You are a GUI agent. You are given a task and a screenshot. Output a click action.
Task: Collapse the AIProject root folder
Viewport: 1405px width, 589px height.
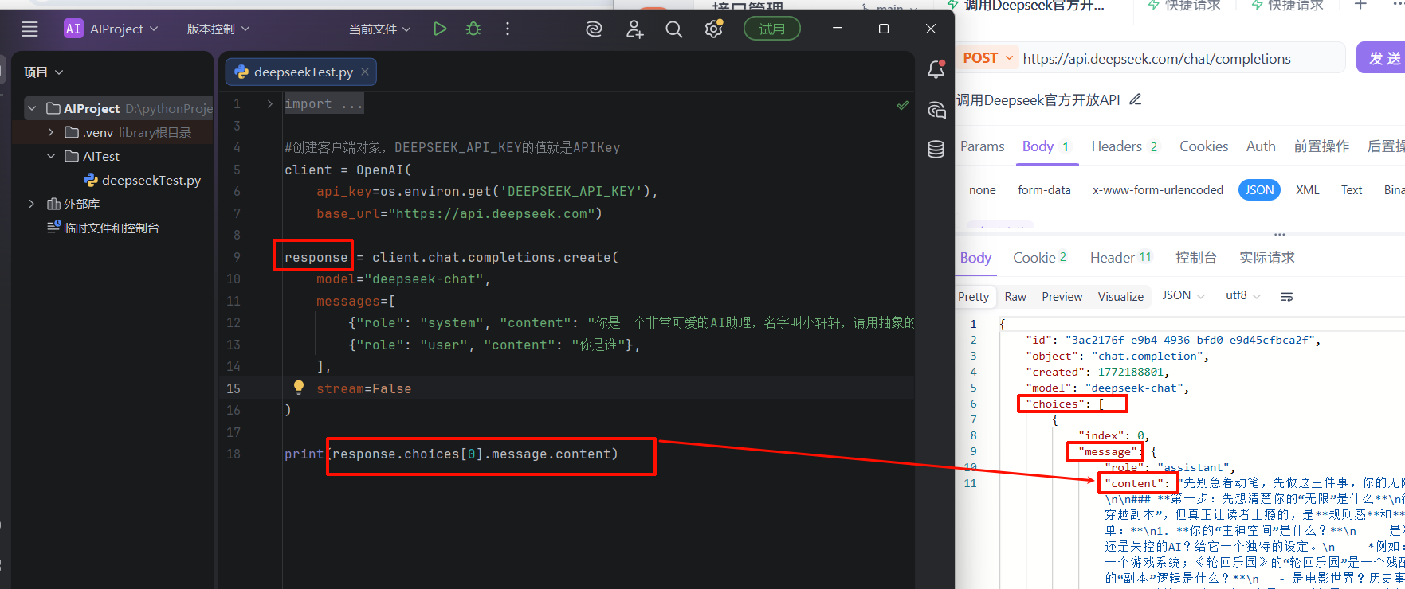pyautogui.click(x=32, y=108)
